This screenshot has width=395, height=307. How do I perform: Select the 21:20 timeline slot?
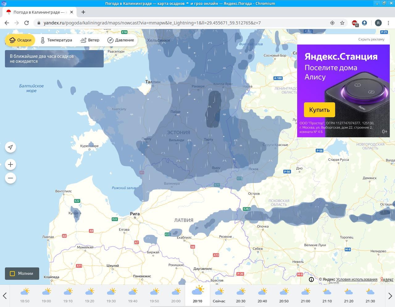[349, 296]
